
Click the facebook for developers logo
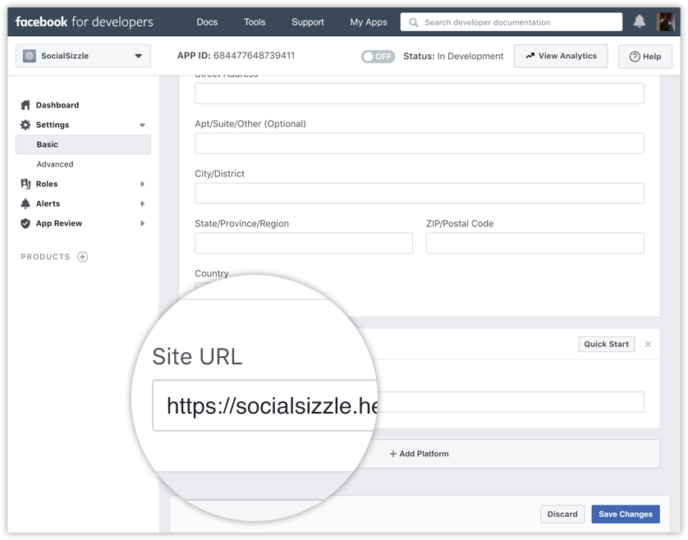click(85, 21)
